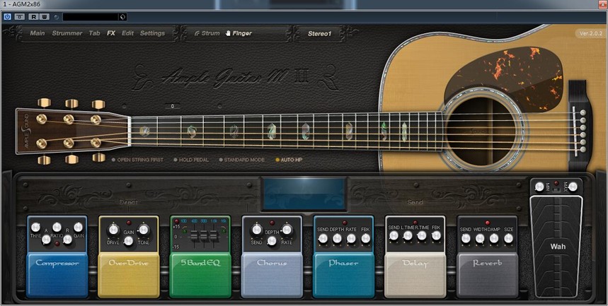Adjust the Chorus RATE knob

287,230
